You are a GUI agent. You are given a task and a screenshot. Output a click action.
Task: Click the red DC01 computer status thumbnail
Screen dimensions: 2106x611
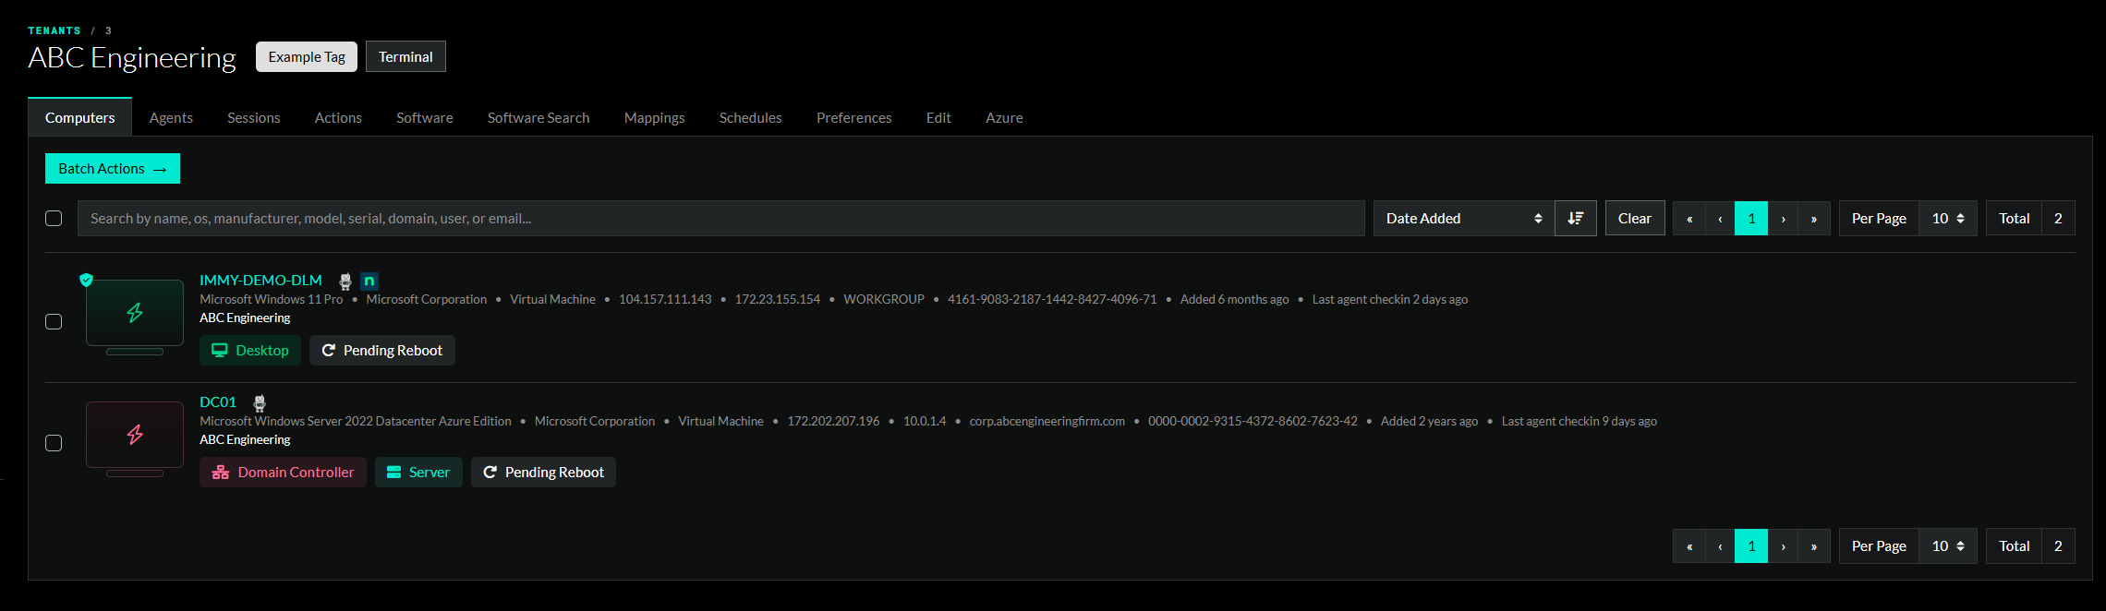click(x=135, y=436)
